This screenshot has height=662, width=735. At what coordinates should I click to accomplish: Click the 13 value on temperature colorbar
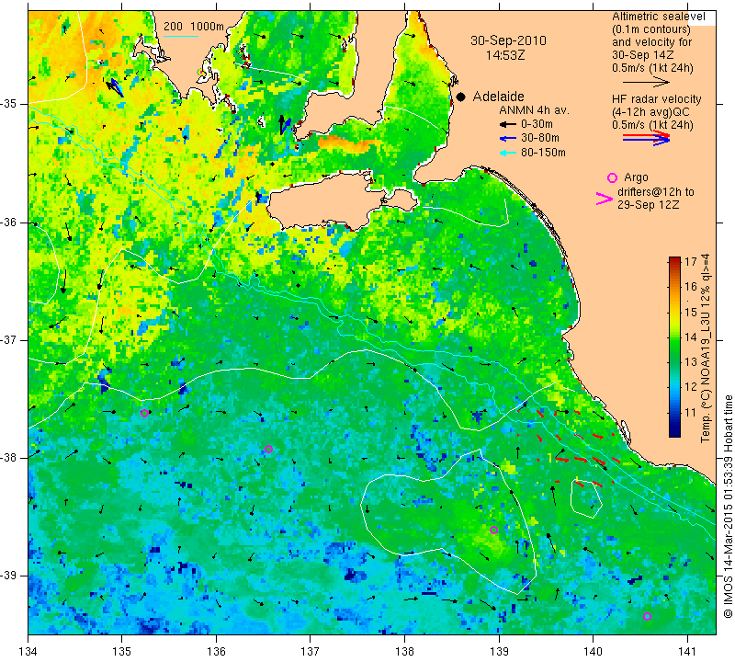[691, 362]
